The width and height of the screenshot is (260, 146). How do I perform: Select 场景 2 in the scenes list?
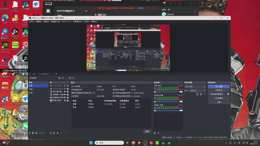[x=38, y=89]
